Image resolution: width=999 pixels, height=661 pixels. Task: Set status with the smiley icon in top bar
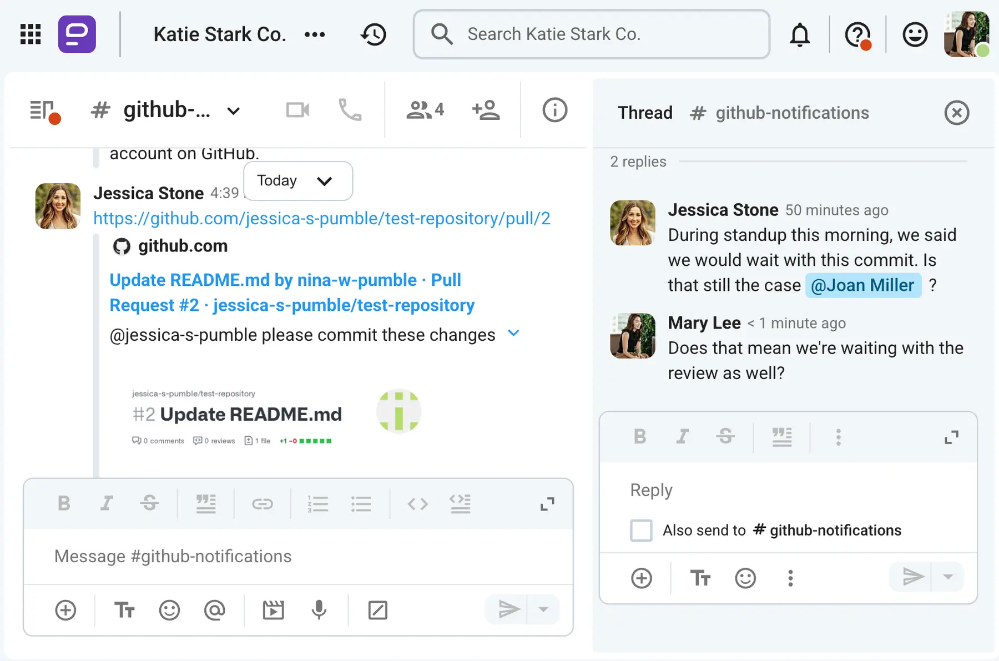(x=915, y=34)
